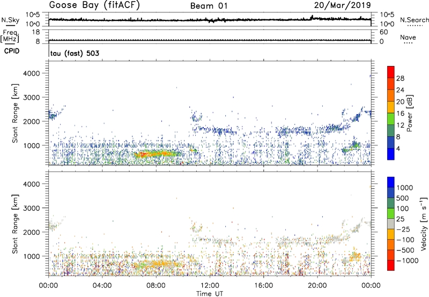
Task: Click the 'Goose Bay (fitACF)' title text
Action: point(94,5)
